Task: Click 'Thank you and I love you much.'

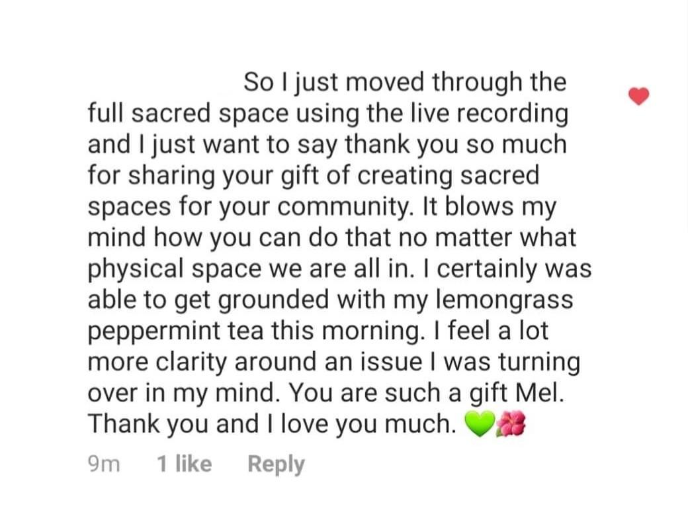Action: (272, 424)
